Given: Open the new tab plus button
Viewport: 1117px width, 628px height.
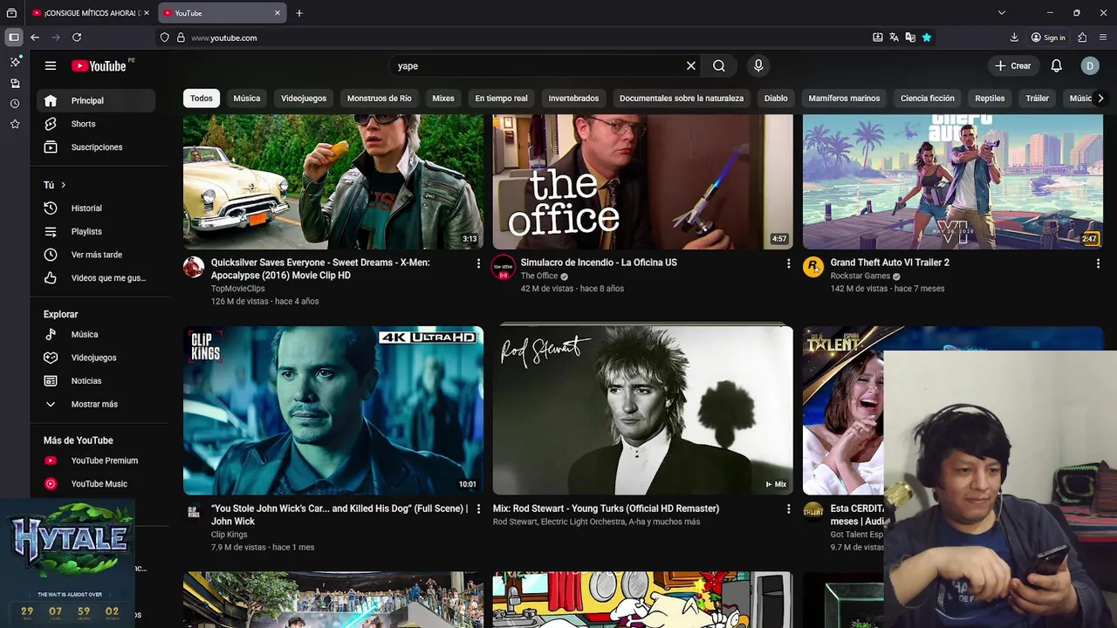Looking at the screenshot, I should coord(299,13).
